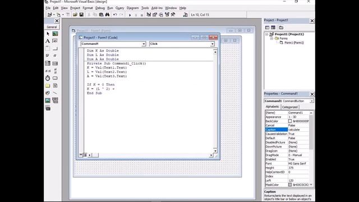Open the Tools menu
359x202 pixels.
(145, 8)
